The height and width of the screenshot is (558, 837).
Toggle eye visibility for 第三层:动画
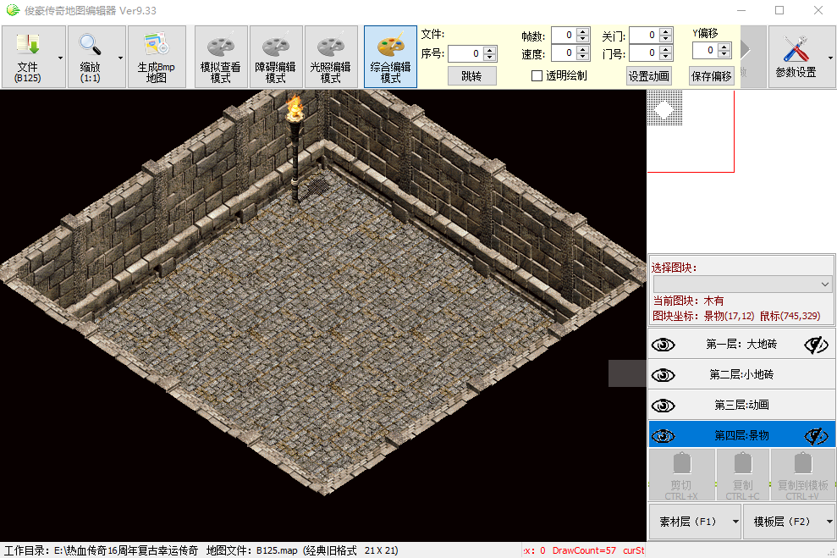663,406
